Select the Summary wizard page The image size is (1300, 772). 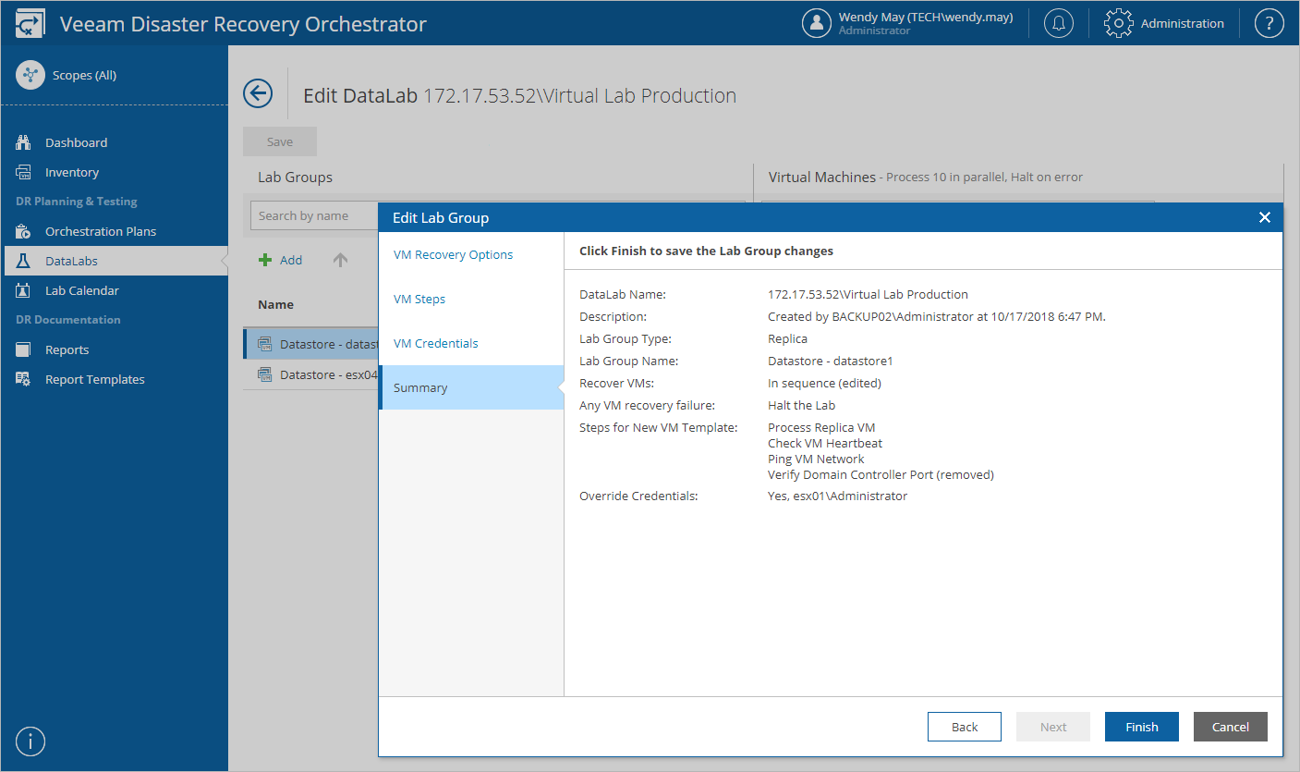pyautogui.click(x=471, y=387)
